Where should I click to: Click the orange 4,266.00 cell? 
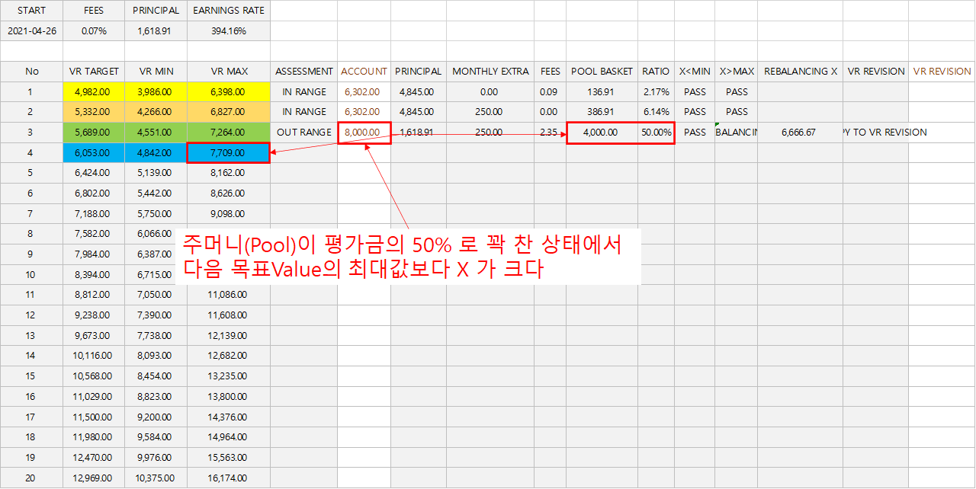pos(156,112)
